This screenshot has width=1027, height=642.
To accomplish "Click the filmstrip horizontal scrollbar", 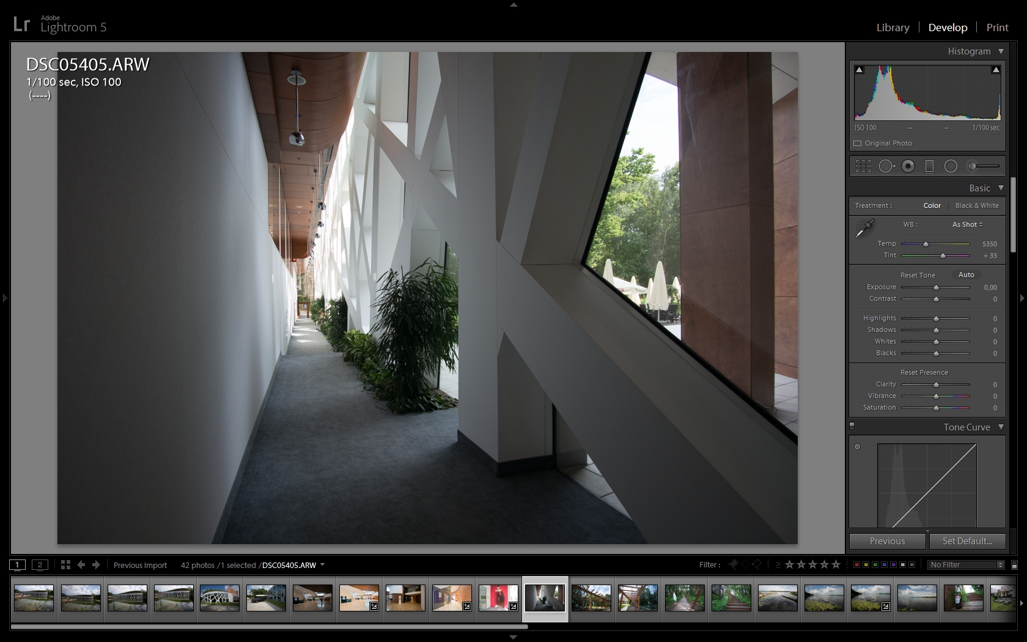I will click(x=269, y=627).
